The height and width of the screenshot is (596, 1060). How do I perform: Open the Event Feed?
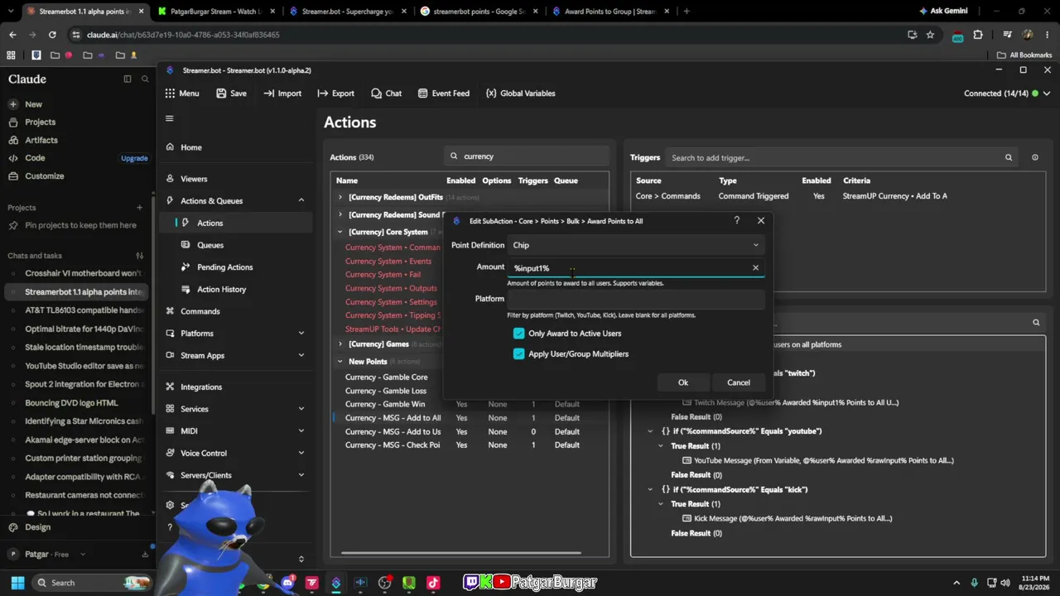tap(443, 94)
